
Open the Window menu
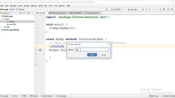(62, 6)
